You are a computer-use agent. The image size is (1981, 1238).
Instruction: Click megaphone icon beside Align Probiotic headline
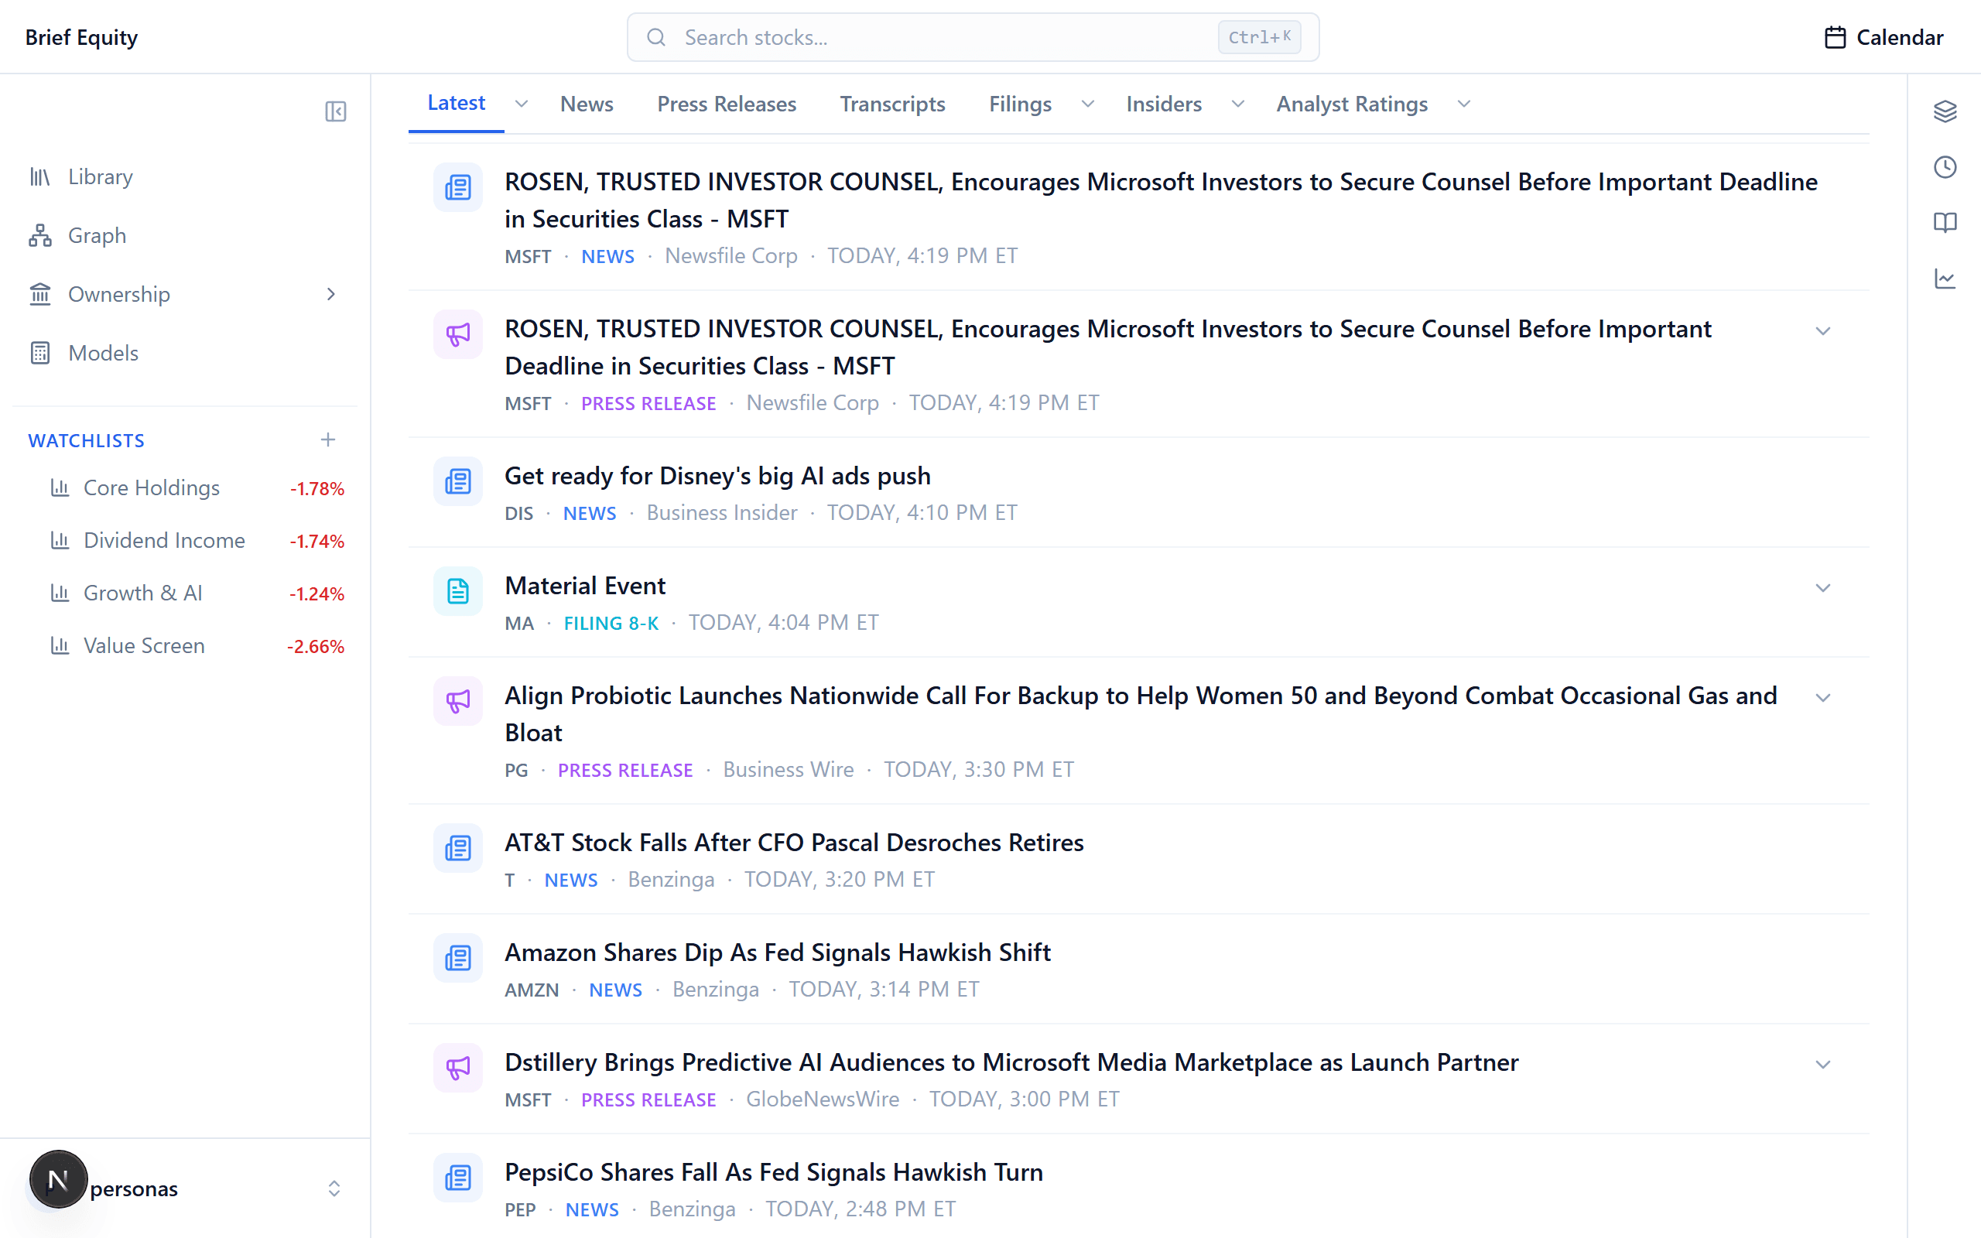click(x=457, y=701)
